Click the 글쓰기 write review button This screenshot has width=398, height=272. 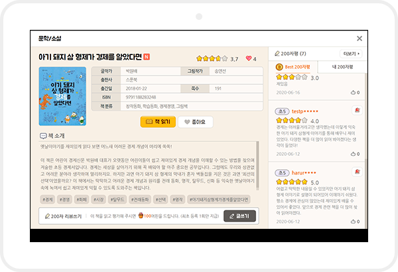coord(239,216)
